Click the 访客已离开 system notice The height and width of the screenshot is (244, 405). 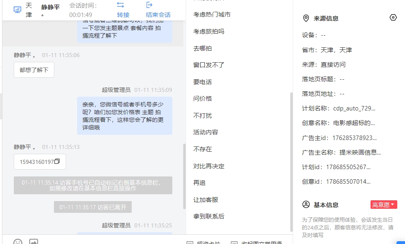pos(93,207)
